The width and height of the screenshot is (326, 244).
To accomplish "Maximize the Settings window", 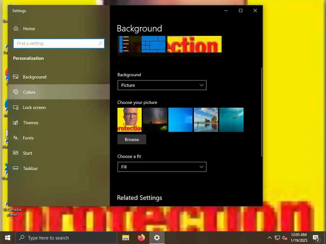I will 241,10.
